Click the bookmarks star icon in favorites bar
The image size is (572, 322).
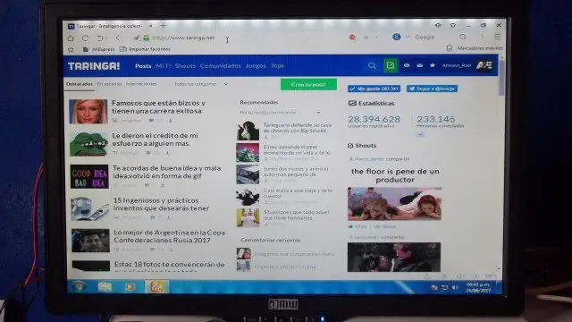pyautogui.click(x=71, y=49)
